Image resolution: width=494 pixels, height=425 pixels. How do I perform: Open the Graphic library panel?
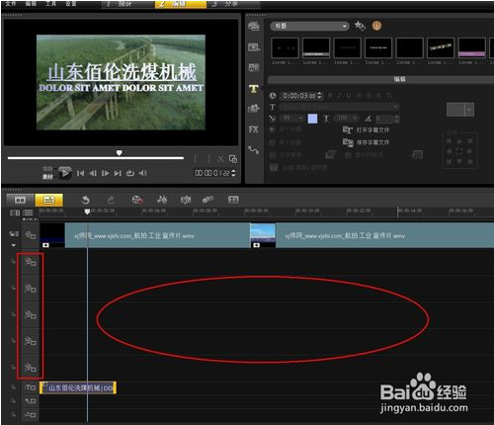254,108
